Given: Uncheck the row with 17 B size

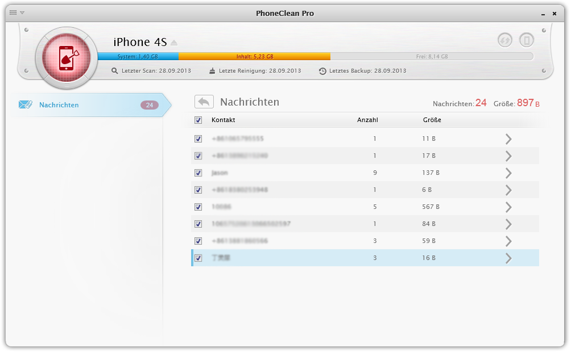Looking at the screenshot, I should 198,156.
